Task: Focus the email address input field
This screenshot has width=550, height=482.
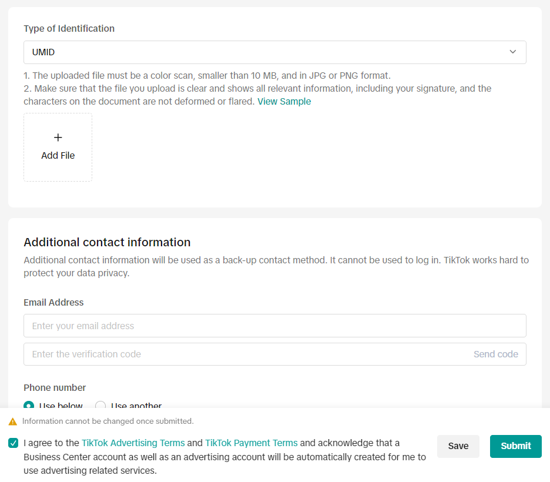Action: (274, 326)
